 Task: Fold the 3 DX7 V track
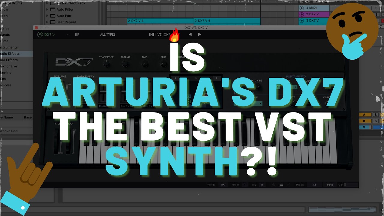point(301,21)
